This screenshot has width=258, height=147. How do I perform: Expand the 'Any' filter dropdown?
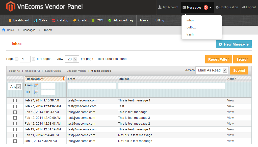click(x=14, y=87)
